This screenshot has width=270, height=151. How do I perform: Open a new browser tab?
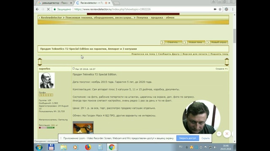(x=116, y=3)
